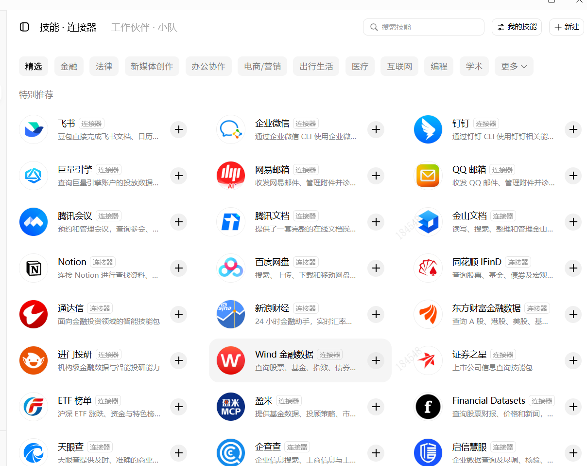The height and width of the screenshot is (466, 587).
Task: Add the 金山文档 connector with plus button
Action: tap(573, 222)
